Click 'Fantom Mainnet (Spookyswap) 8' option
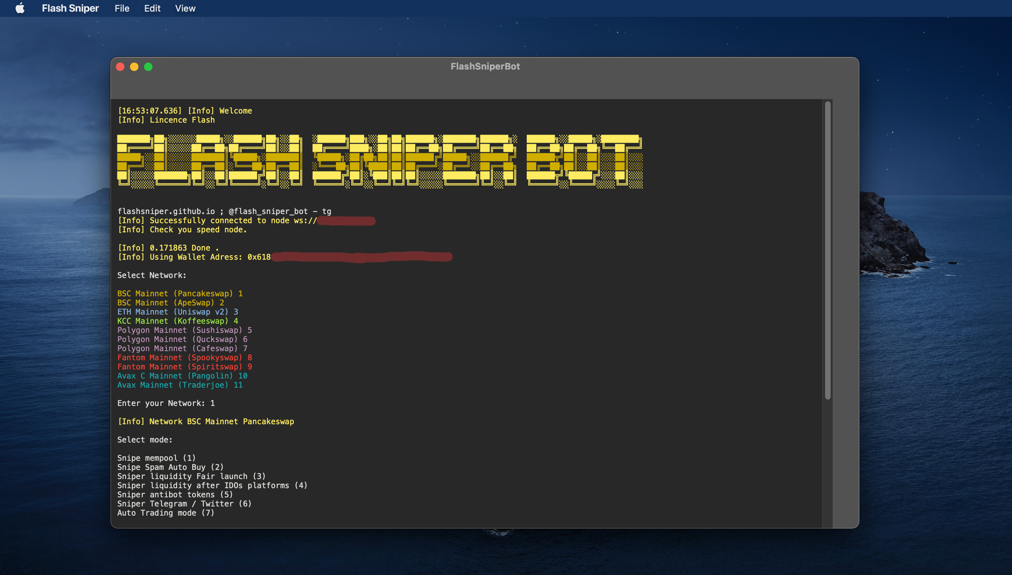1012x575 pixels. coord(185,357)
